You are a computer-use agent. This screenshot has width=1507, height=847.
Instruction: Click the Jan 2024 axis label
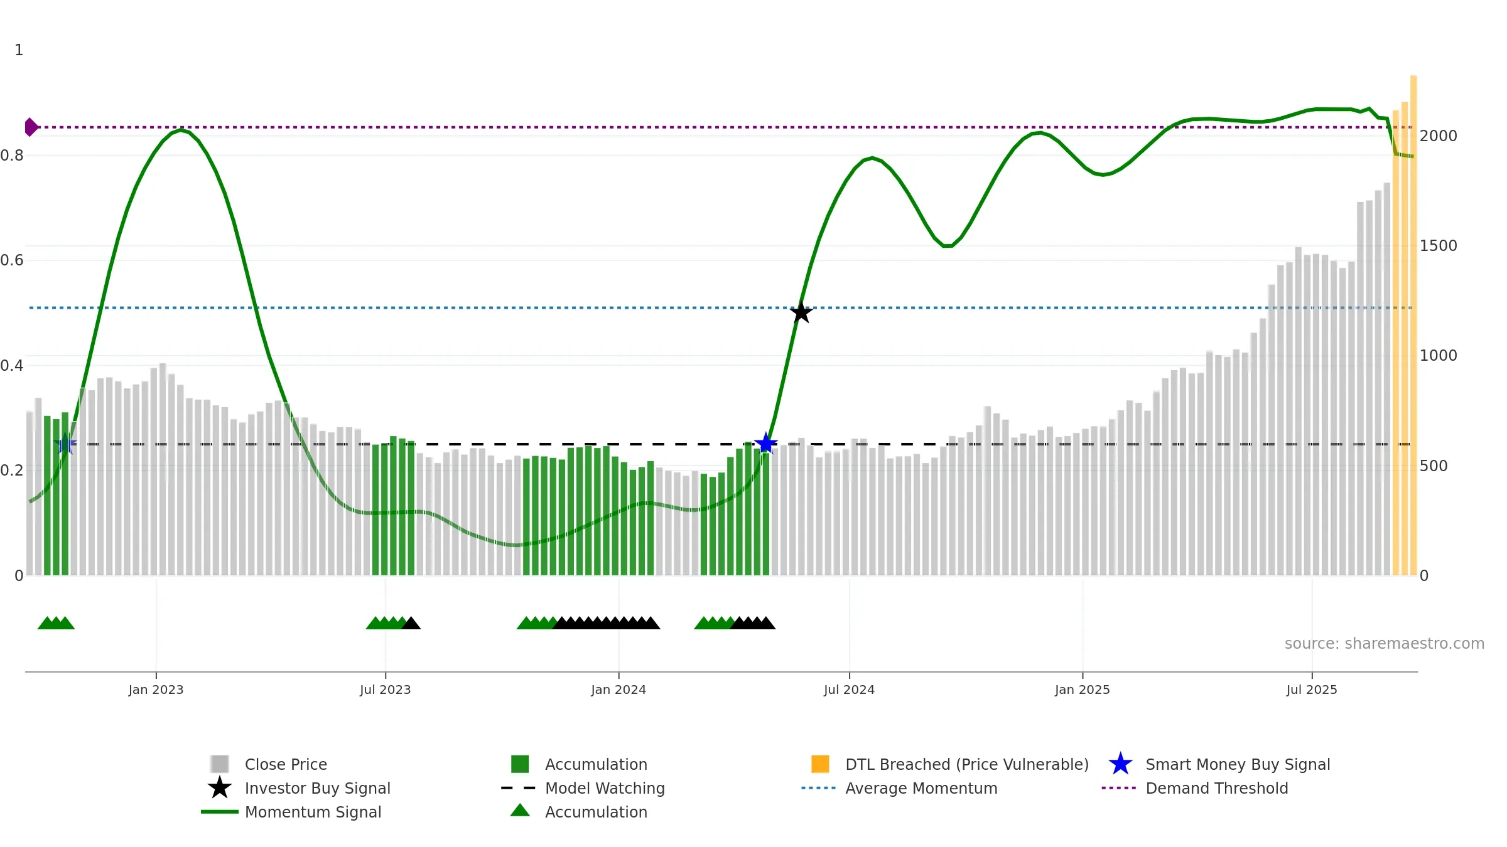point(618,690)
